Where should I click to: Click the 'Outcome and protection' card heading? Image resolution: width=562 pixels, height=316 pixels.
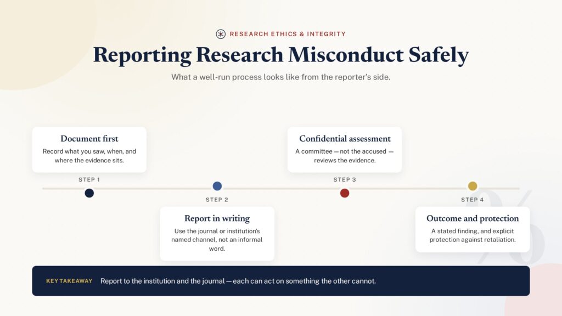click(x=473, y=218)
